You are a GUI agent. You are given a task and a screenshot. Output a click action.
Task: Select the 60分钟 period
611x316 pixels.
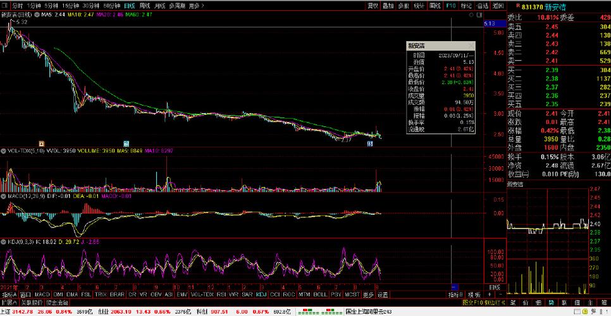click(x=111, y=6)
